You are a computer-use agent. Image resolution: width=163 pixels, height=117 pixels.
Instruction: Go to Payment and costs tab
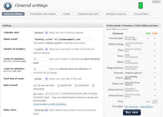[x=88, y=14]
